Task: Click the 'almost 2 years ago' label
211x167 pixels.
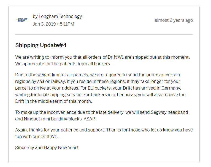Action: (174, 20)
